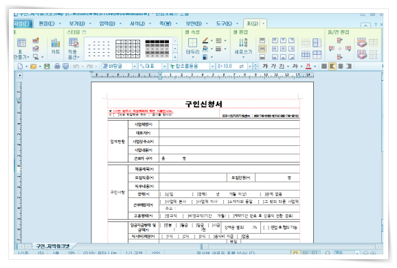
Task: Click the delete column eraser icon
Action: click(x=362, y=54)
